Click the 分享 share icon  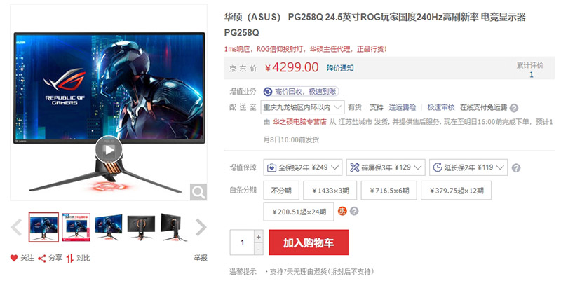[x=42, y=258]
